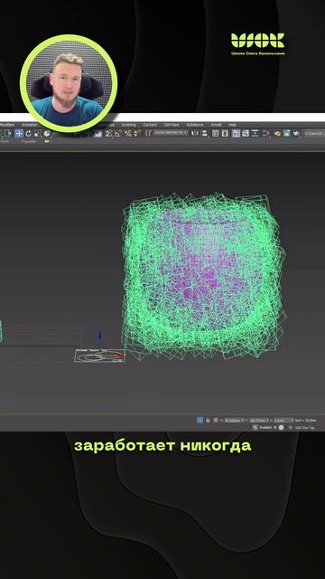325x579 pixels.
Task: Click the Z coordinate field
Action: (x=283, y=420)
